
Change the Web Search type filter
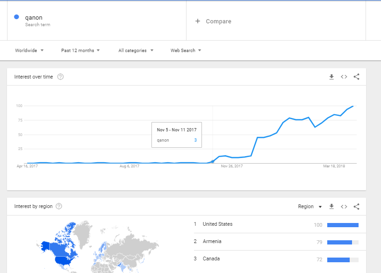pos(186,50)
